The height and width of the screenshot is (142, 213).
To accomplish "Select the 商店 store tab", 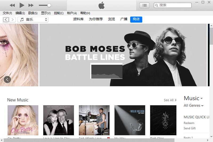I will [x=136, y=19].
